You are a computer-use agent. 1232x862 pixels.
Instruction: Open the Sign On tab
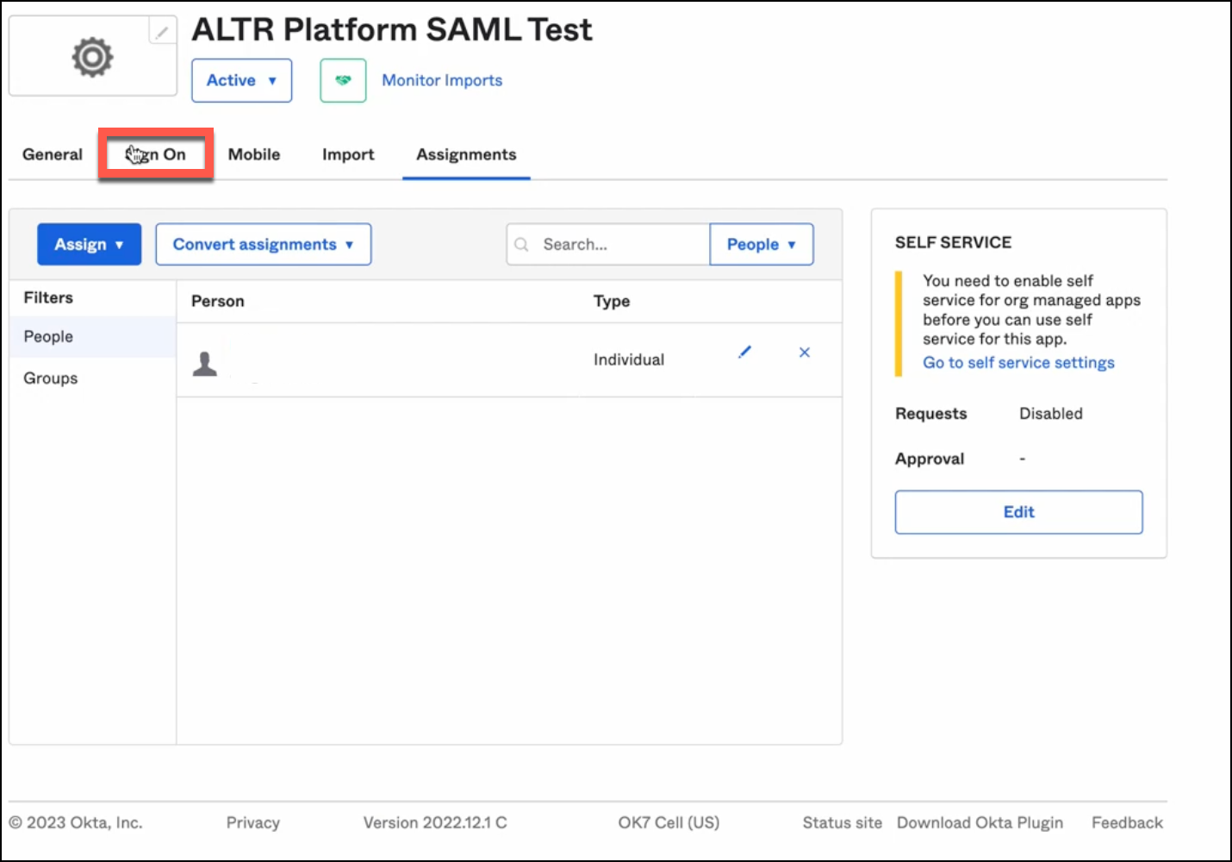click(156, 154)
